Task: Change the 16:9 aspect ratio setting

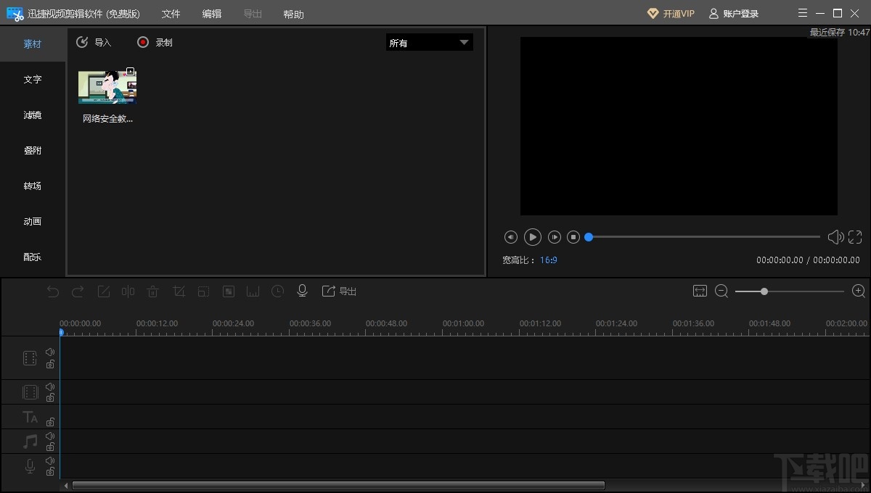Action: pos(549,260)
